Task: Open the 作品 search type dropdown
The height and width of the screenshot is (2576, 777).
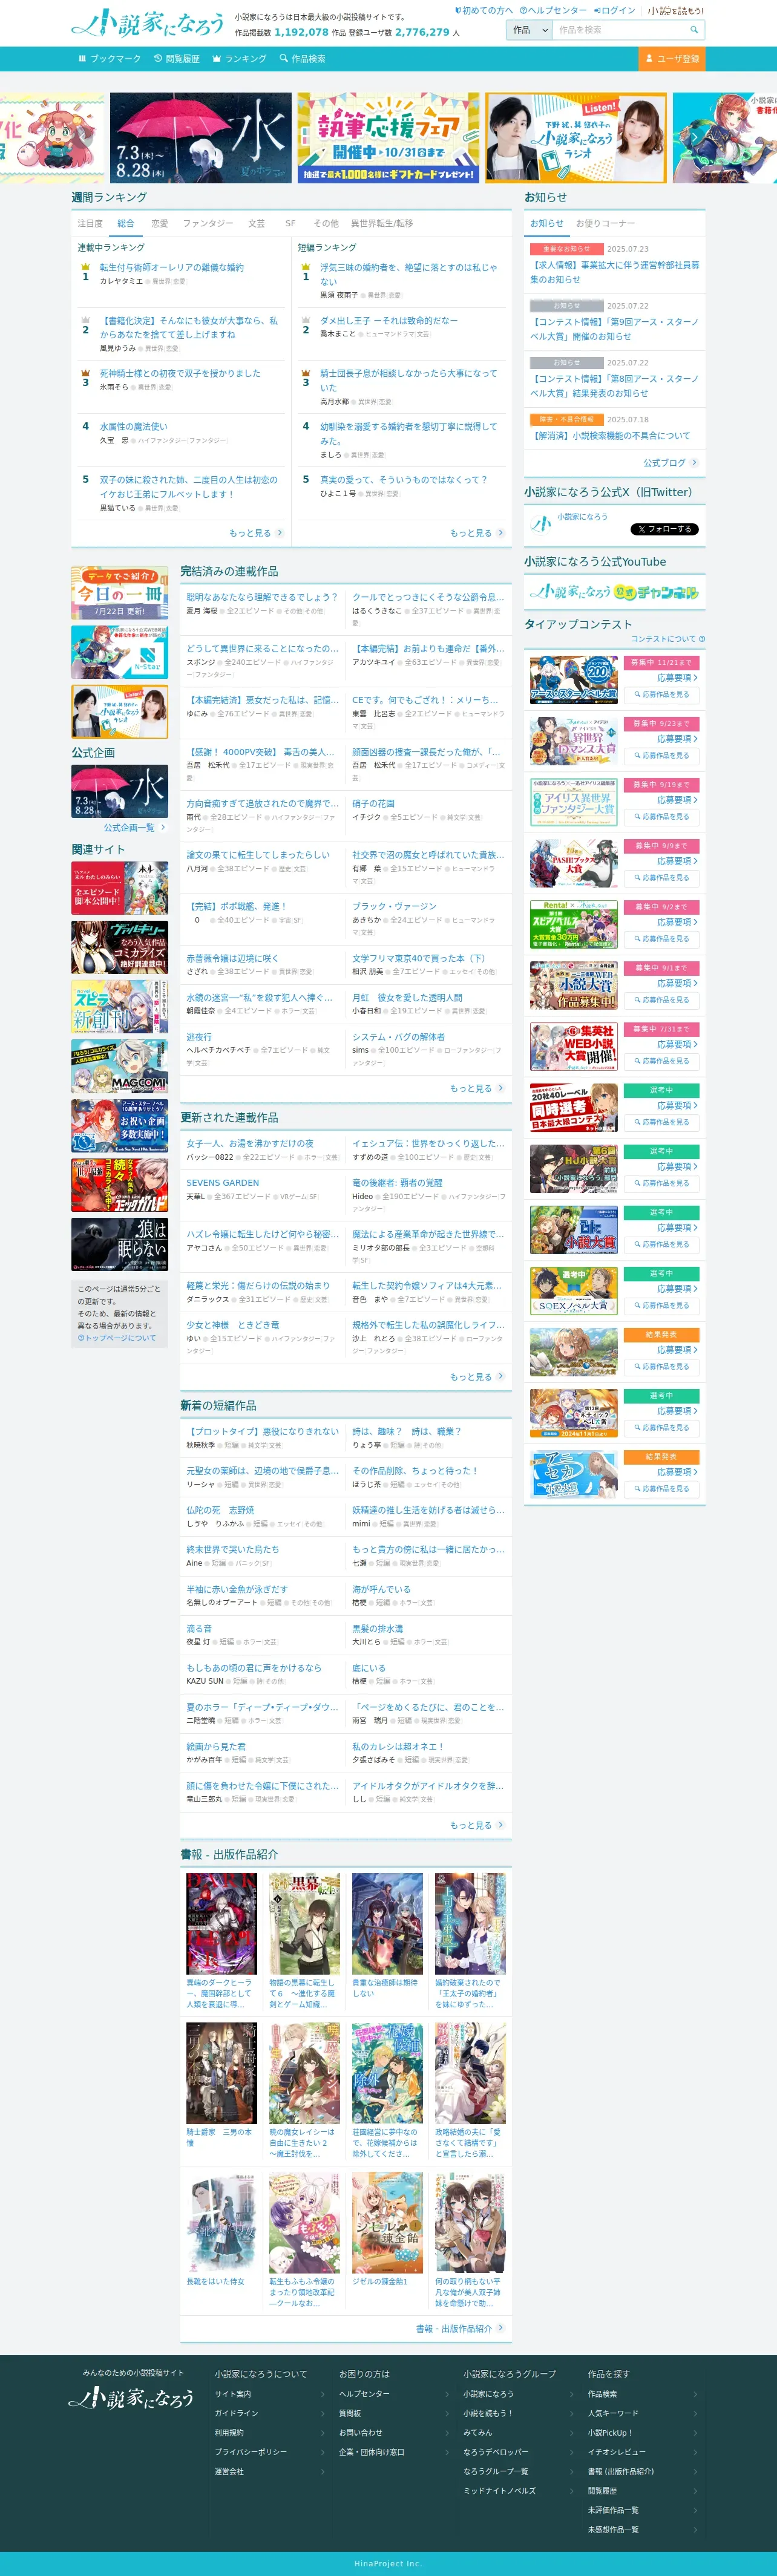Action: tap(529, 30)
